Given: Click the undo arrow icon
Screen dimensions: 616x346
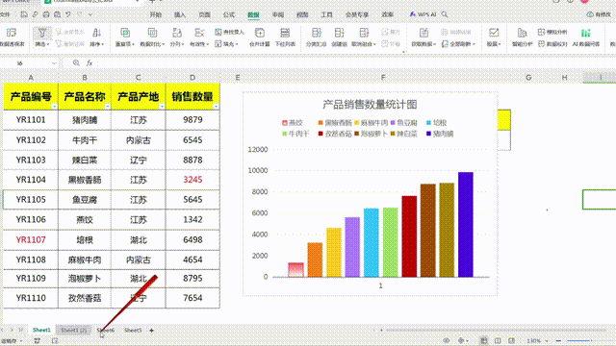Looking at the screenshot, I should pyautogui.click(x=68, y=14).
